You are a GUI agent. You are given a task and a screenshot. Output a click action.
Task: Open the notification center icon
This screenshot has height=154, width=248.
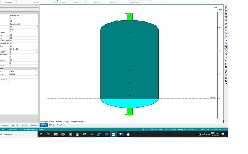coord(223,134)
